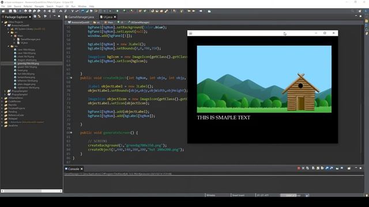Screen dimensions: 369x207
Task: Collapse the src folder node
Action: (9, 32)
